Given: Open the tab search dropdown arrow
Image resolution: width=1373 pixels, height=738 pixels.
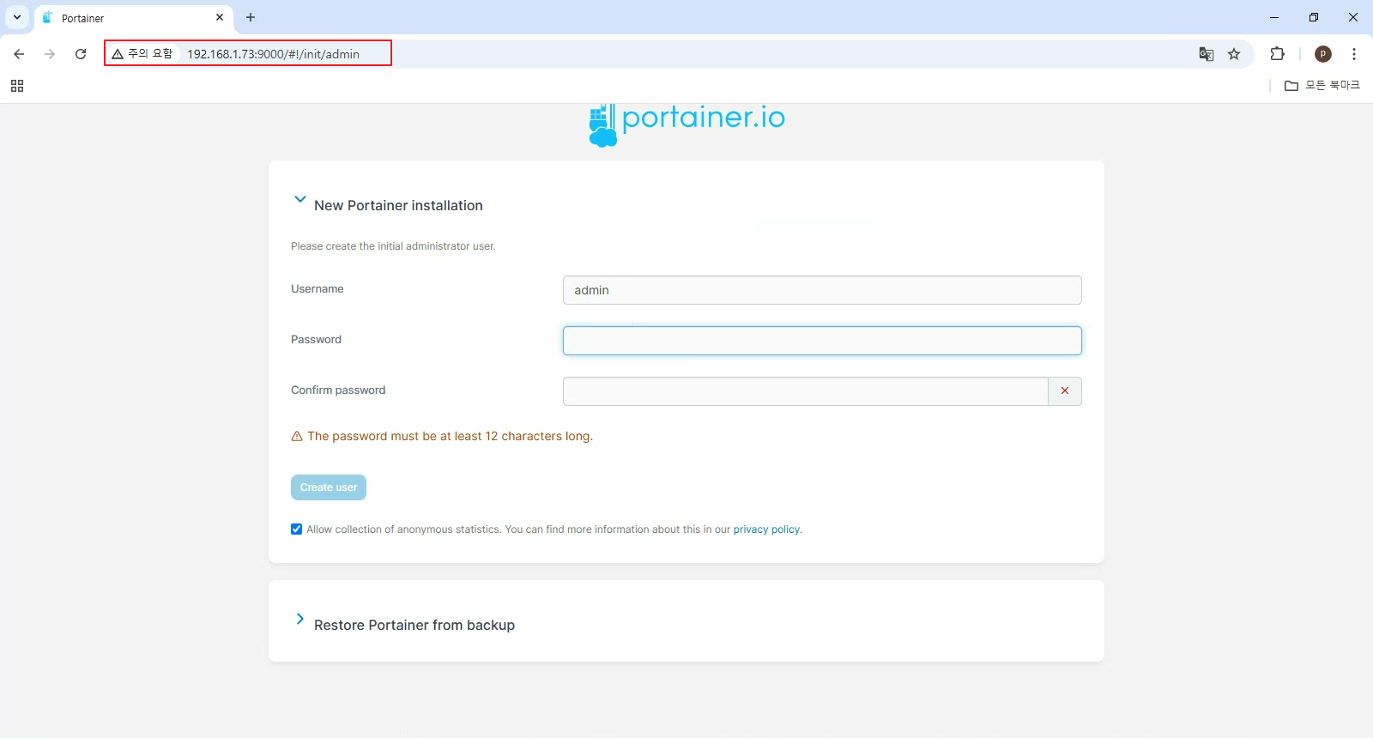Looking at the screenshot, I should coord(16,17).
